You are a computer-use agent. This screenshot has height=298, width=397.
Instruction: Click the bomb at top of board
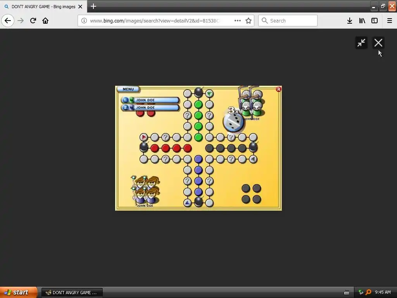[198, 92]
